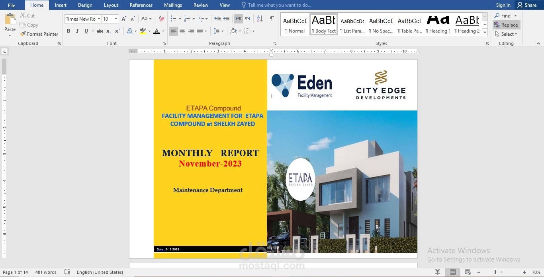Open the bullets list dropdown

pos(180,19)
